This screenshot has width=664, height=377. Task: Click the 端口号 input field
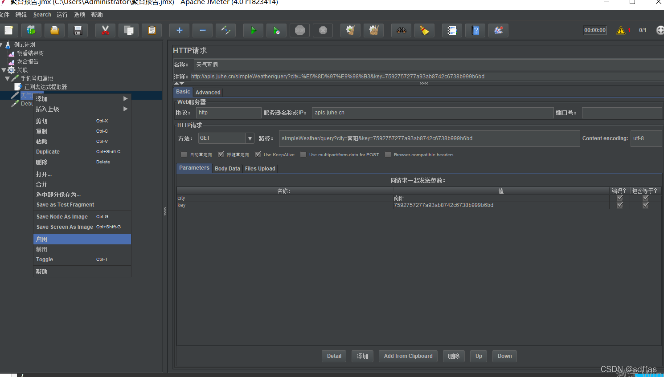[622, 113]
